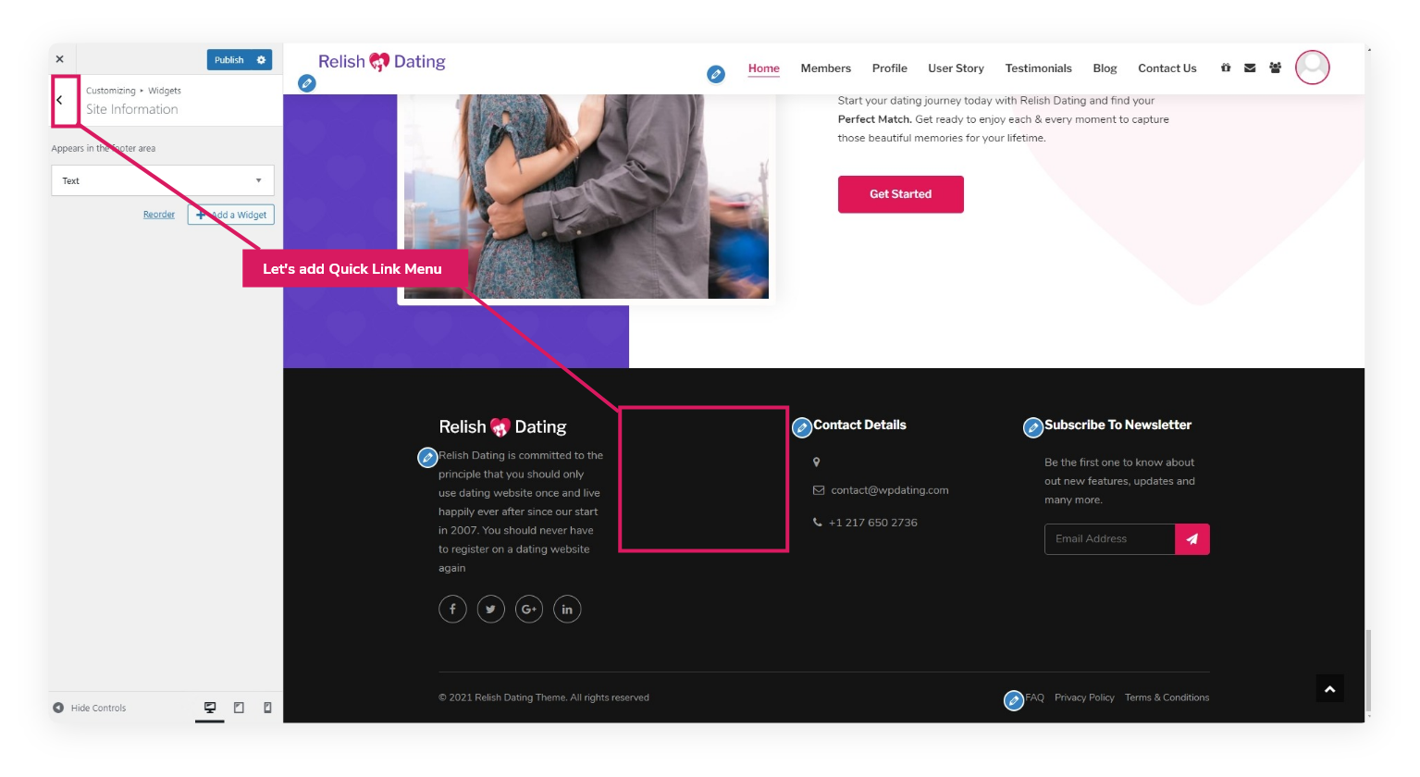
Task: Click the LinkedIn footer icon
Action: click(x=567, y=609)
